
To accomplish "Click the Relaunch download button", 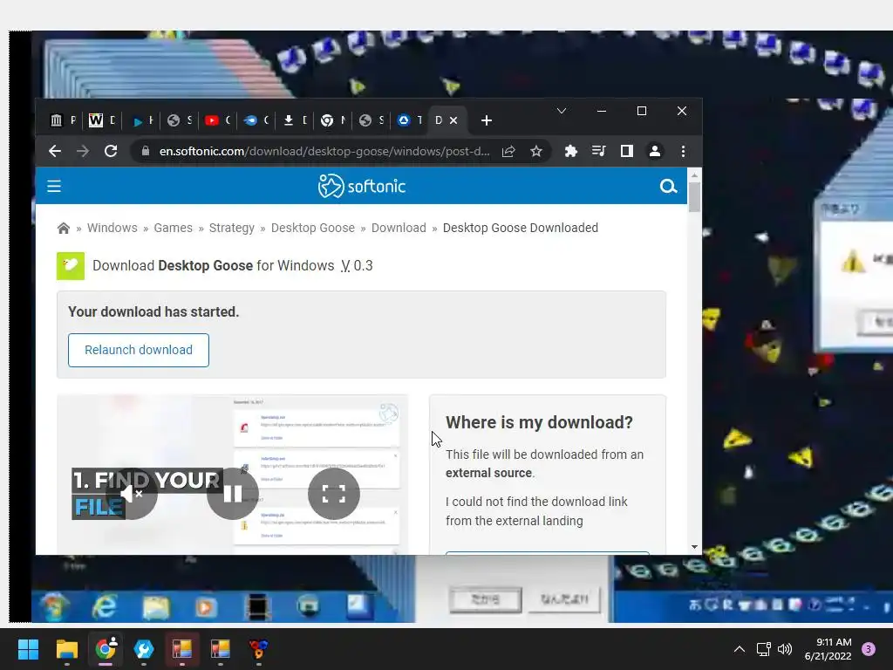I will pos(139,350).
